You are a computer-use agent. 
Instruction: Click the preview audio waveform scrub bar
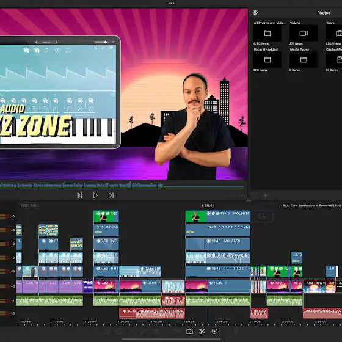[x=122, y=186]
